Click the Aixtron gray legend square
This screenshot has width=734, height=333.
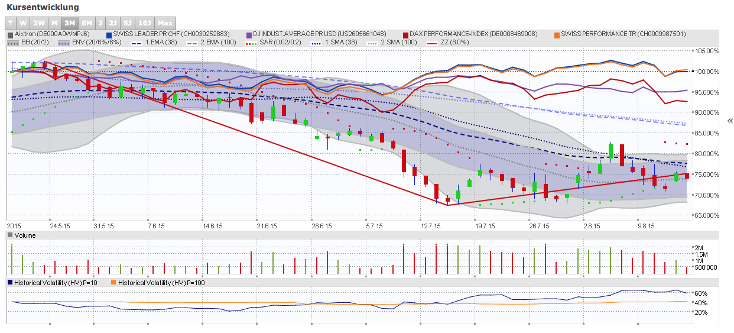(10, 34)
